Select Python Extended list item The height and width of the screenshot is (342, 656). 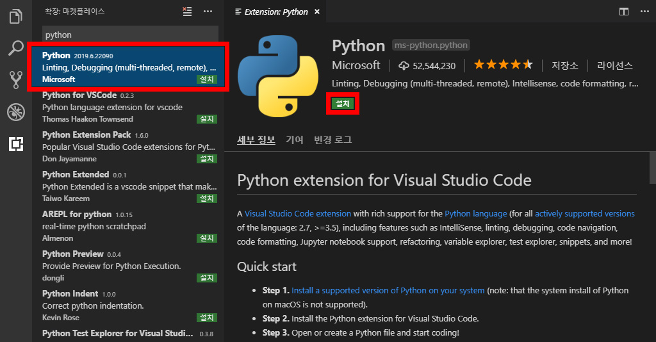pos(128,187)
